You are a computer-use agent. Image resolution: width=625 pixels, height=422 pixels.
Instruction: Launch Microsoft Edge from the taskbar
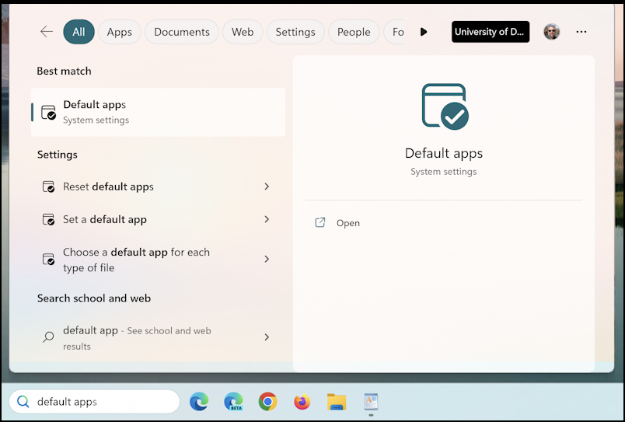[199, 401]
